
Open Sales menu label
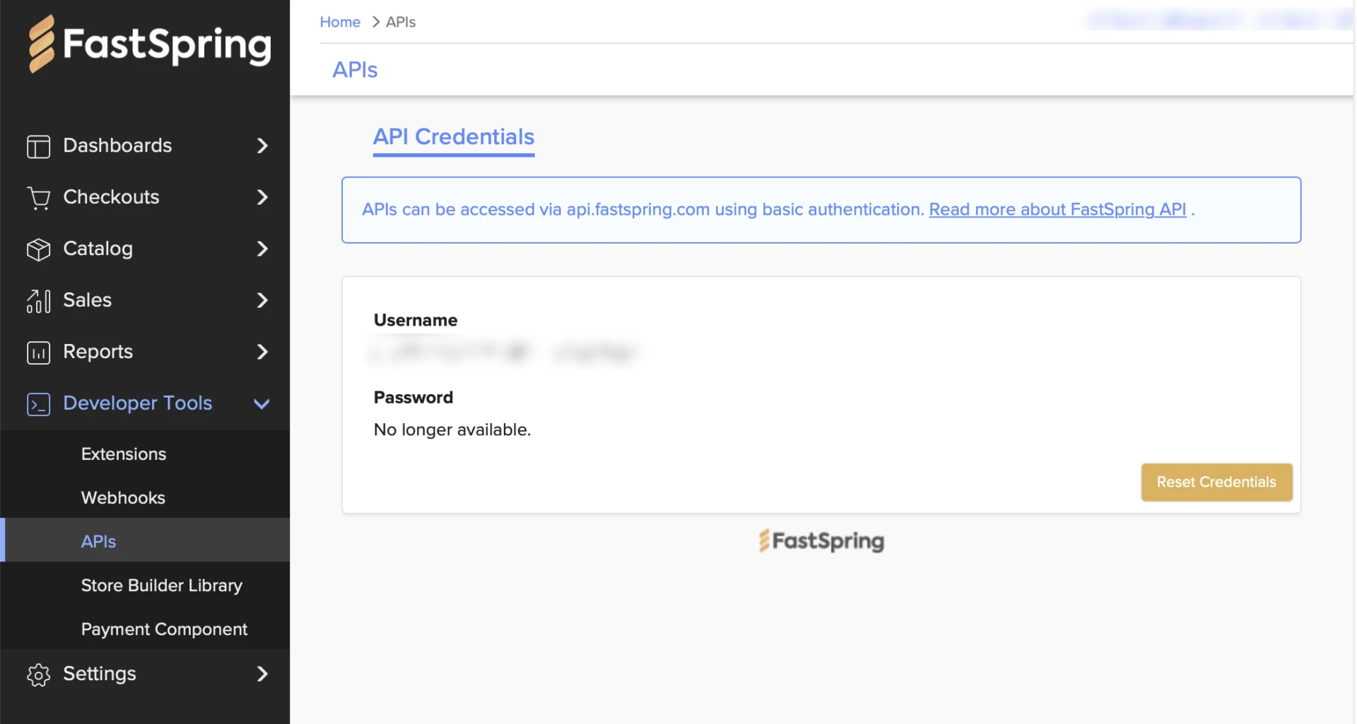coord(87,300)
